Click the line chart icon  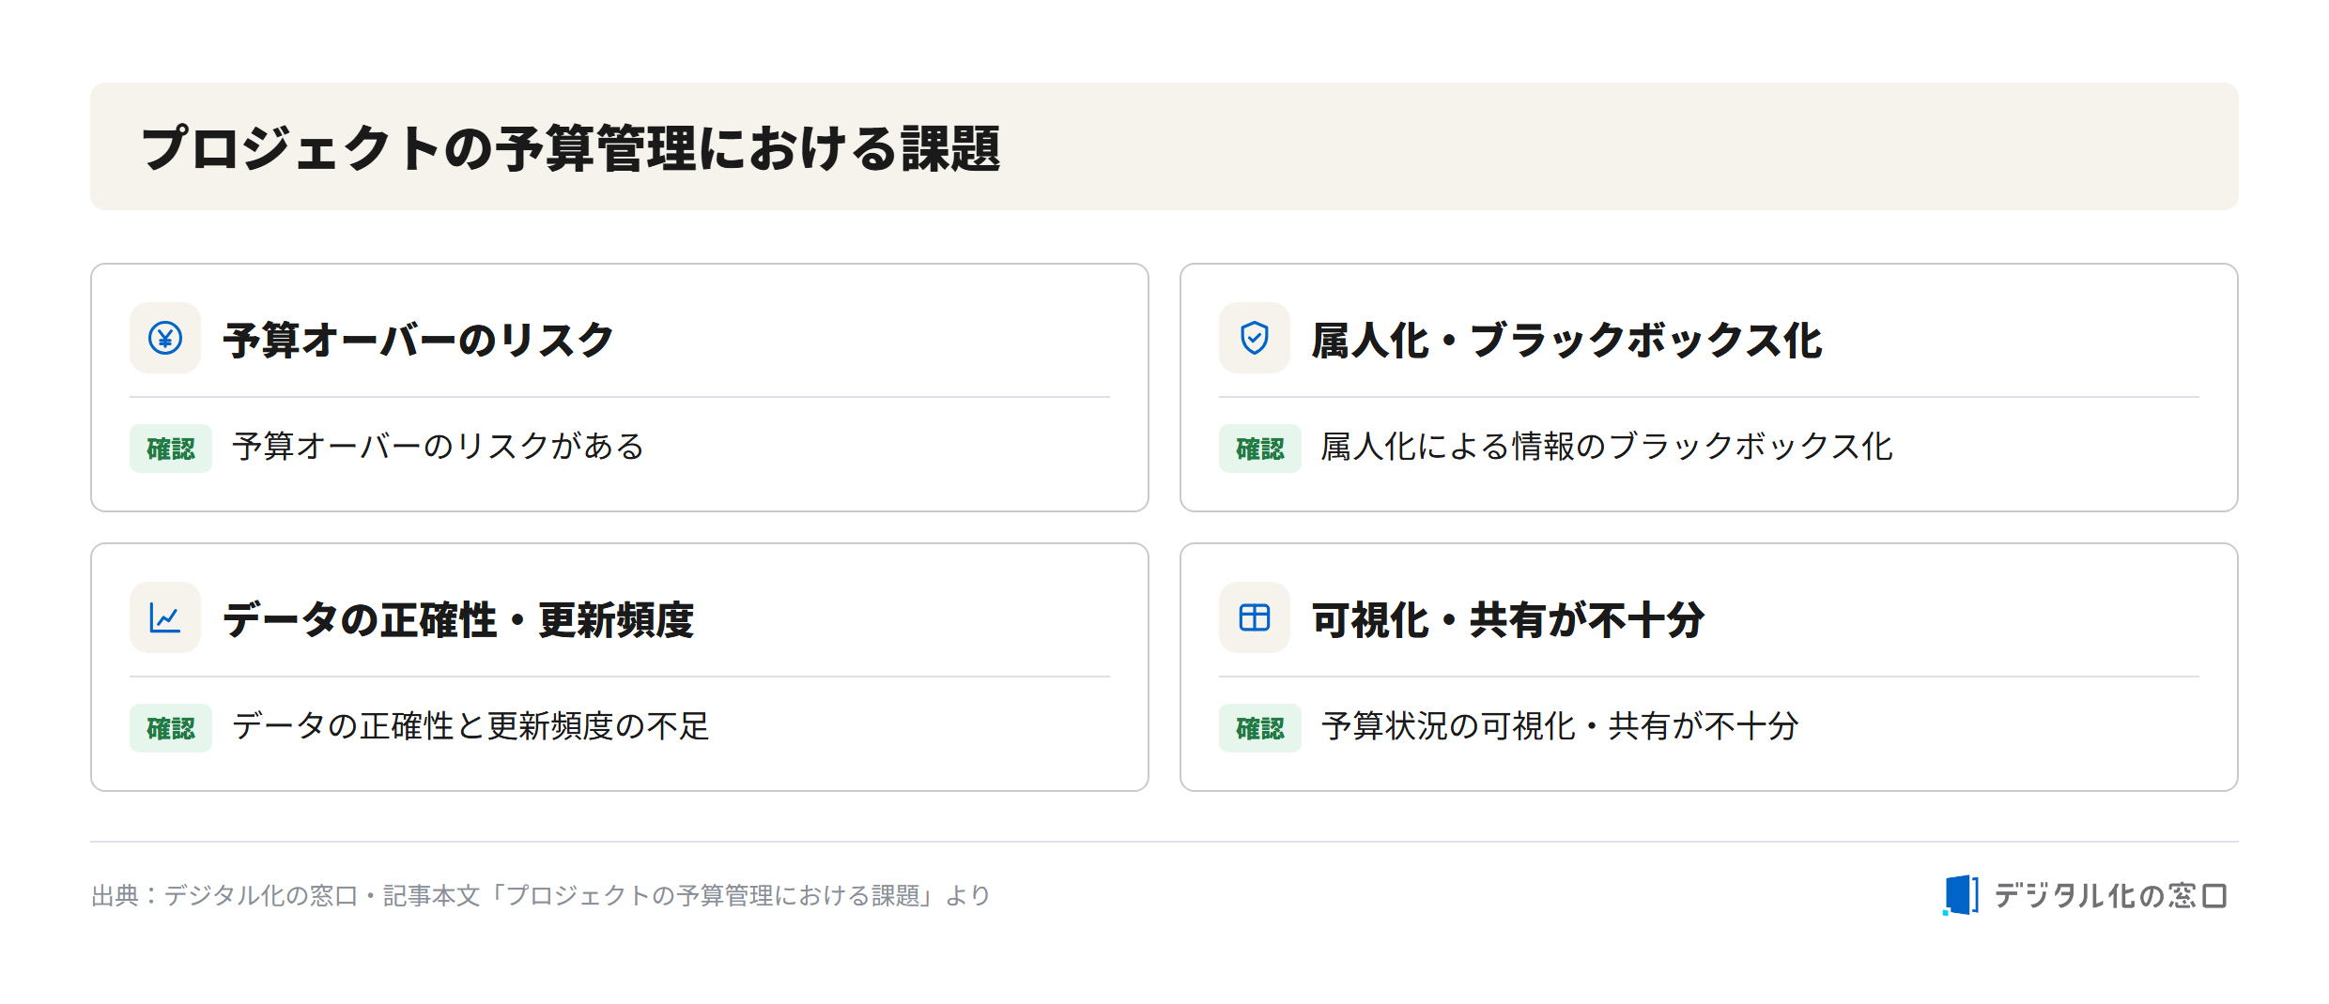(x=165, y=617)
